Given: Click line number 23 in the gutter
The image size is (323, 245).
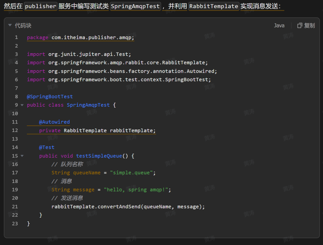Looking at the screenshot, I should pyautogui.click(x=15, y=224).
